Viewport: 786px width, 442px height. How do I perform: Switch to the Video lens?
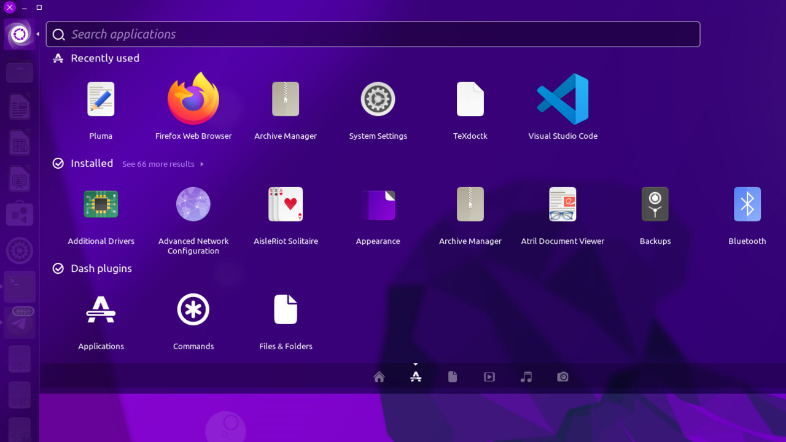tap(489, 377)
